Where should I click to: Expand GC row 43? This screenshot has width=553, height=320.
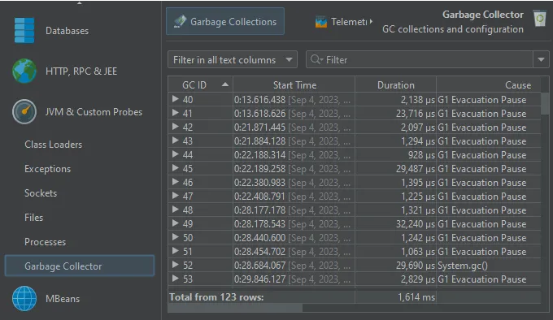tap(176, 141)
